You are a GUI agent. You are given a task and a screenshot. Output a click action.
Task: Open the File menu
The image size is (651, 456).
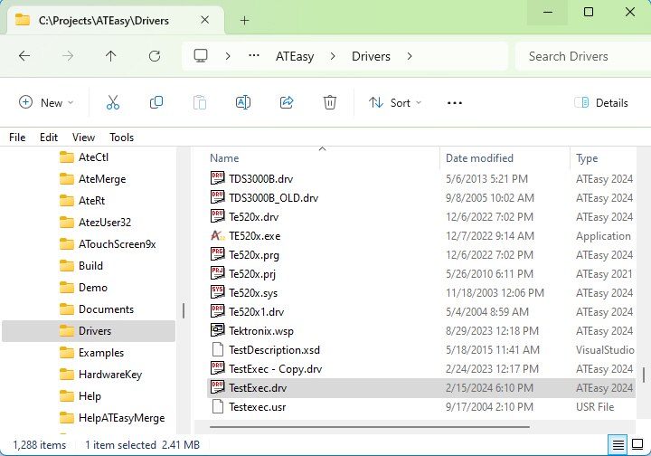tap(17, 138)
